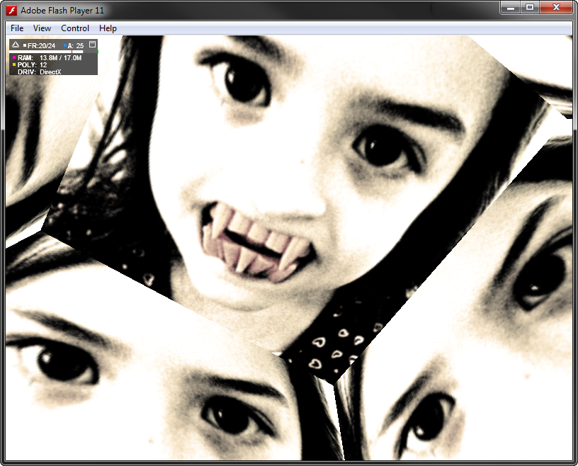The width and height of the screenshot is (578, 466).
Task: Click the Adobe Flash Player 11 title text
Action: (x=62, y=11)
